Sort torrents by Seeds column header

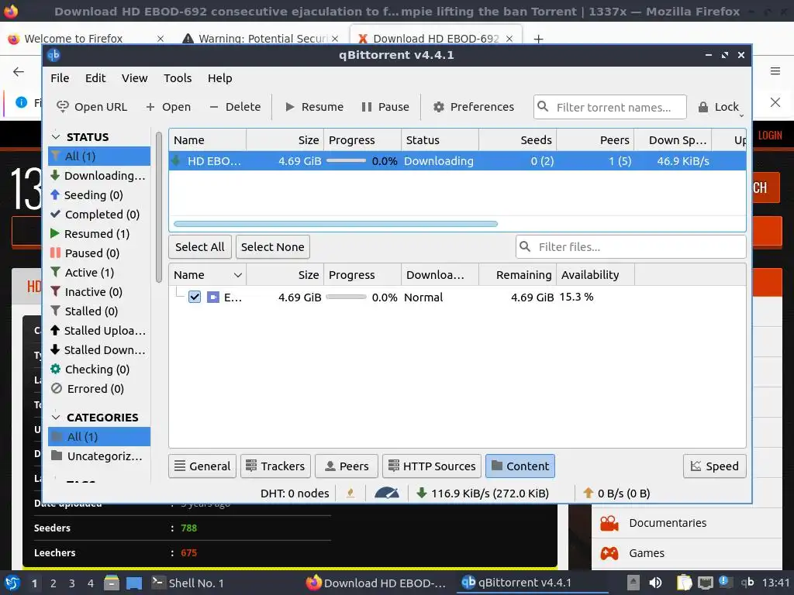[517, 140]
